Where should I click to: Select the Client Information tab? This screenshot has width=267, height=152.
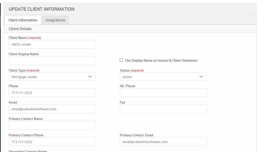pyautogui.click(x=23, y=20)
